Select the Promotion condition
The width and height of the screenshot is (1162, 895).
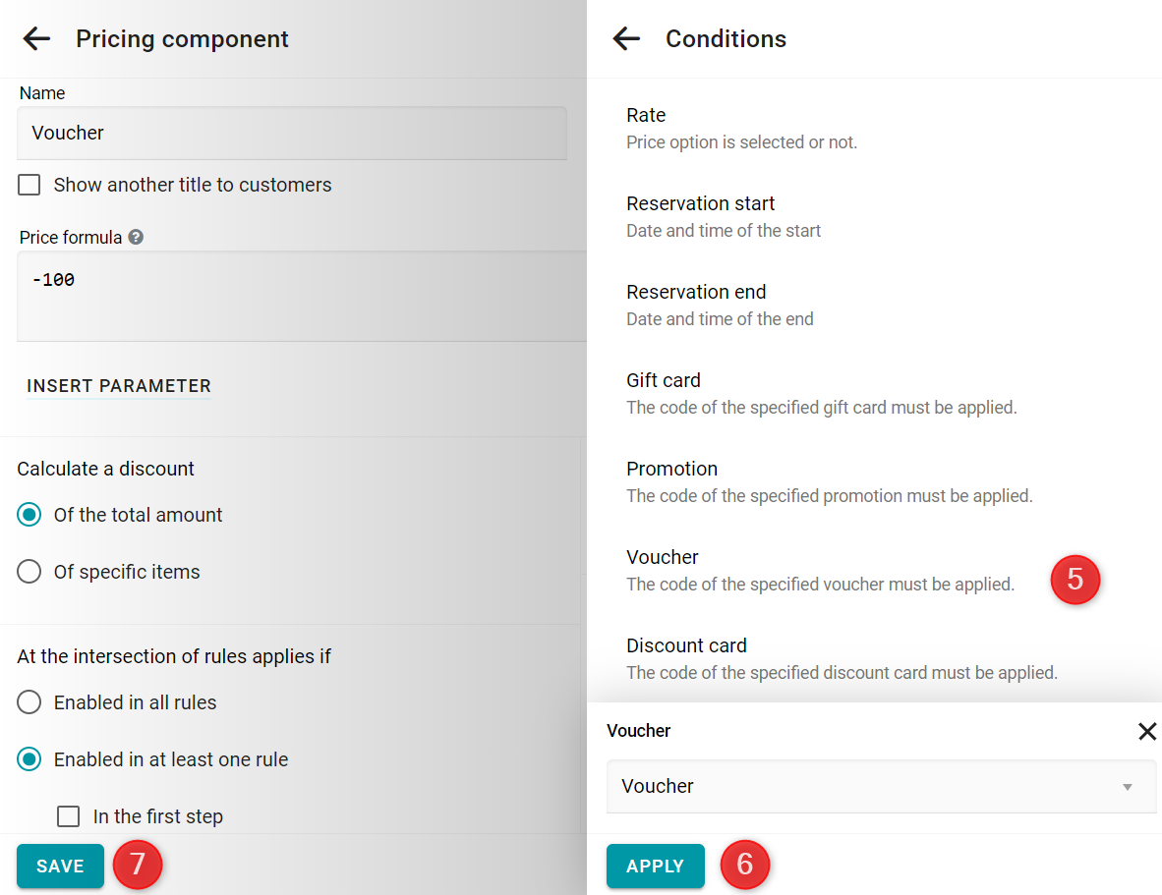tap(830, 482)
